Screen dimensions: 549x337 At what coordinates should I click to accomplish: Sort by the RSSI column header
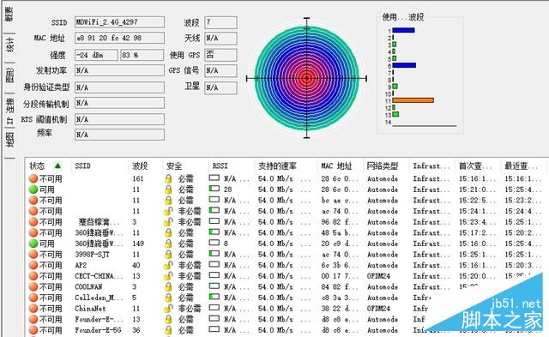(x=220, y=165)
